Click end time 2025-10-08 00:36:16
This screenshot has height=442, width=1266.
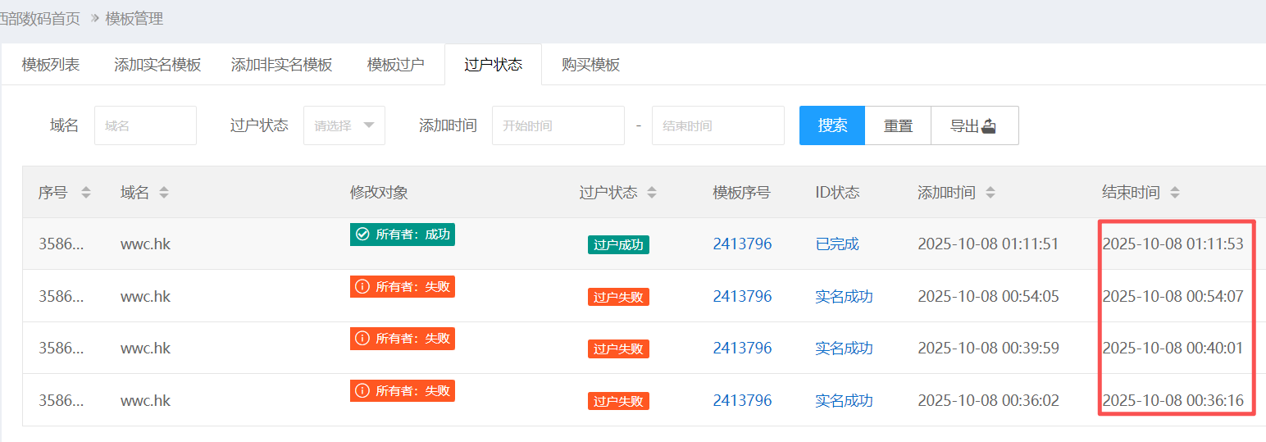pos(1173,400)
